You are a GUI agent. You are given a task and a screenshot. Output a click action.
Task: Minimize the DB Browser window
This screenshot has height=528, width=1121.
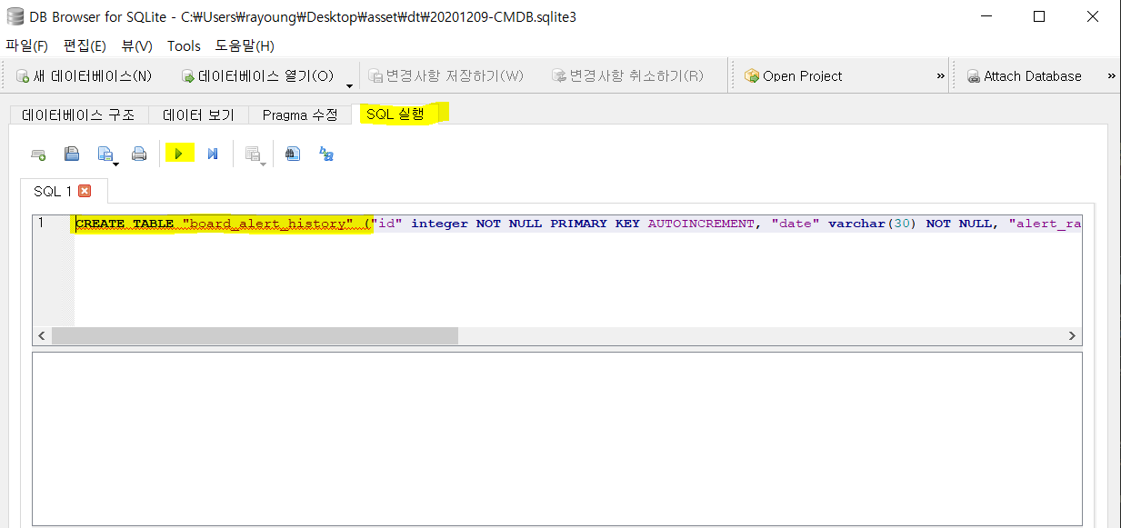[x=988, y=16]
